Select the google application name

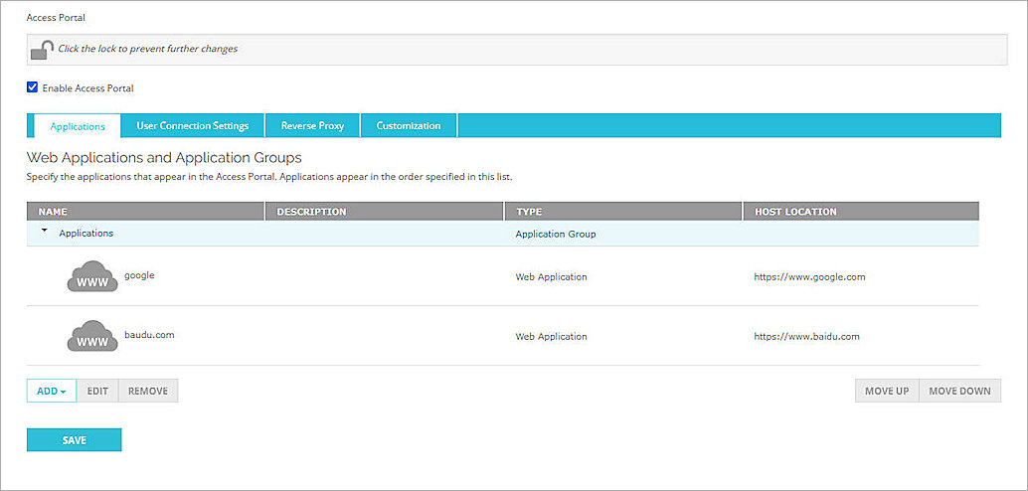[139, 275]
